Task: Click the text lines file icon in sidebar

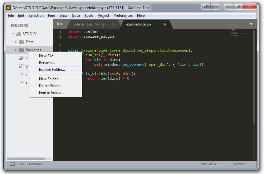Action: [x=22, y=58]
